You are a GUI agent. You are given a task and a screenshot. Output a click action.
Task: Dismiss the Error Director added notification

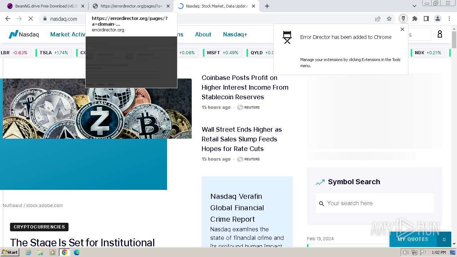point(402,29)
